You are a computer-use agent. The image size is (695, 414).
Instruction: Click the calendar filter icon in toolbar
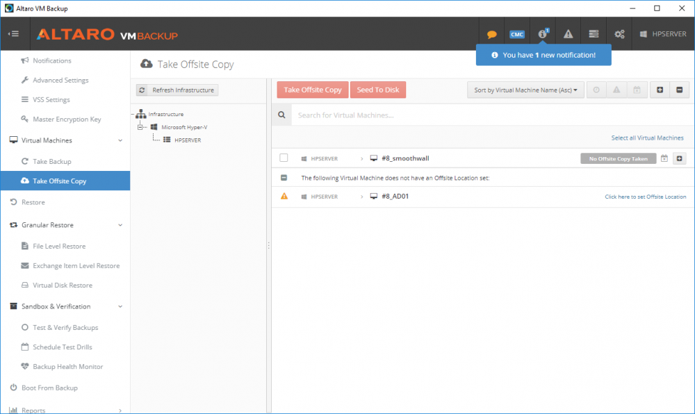(637, 90)
